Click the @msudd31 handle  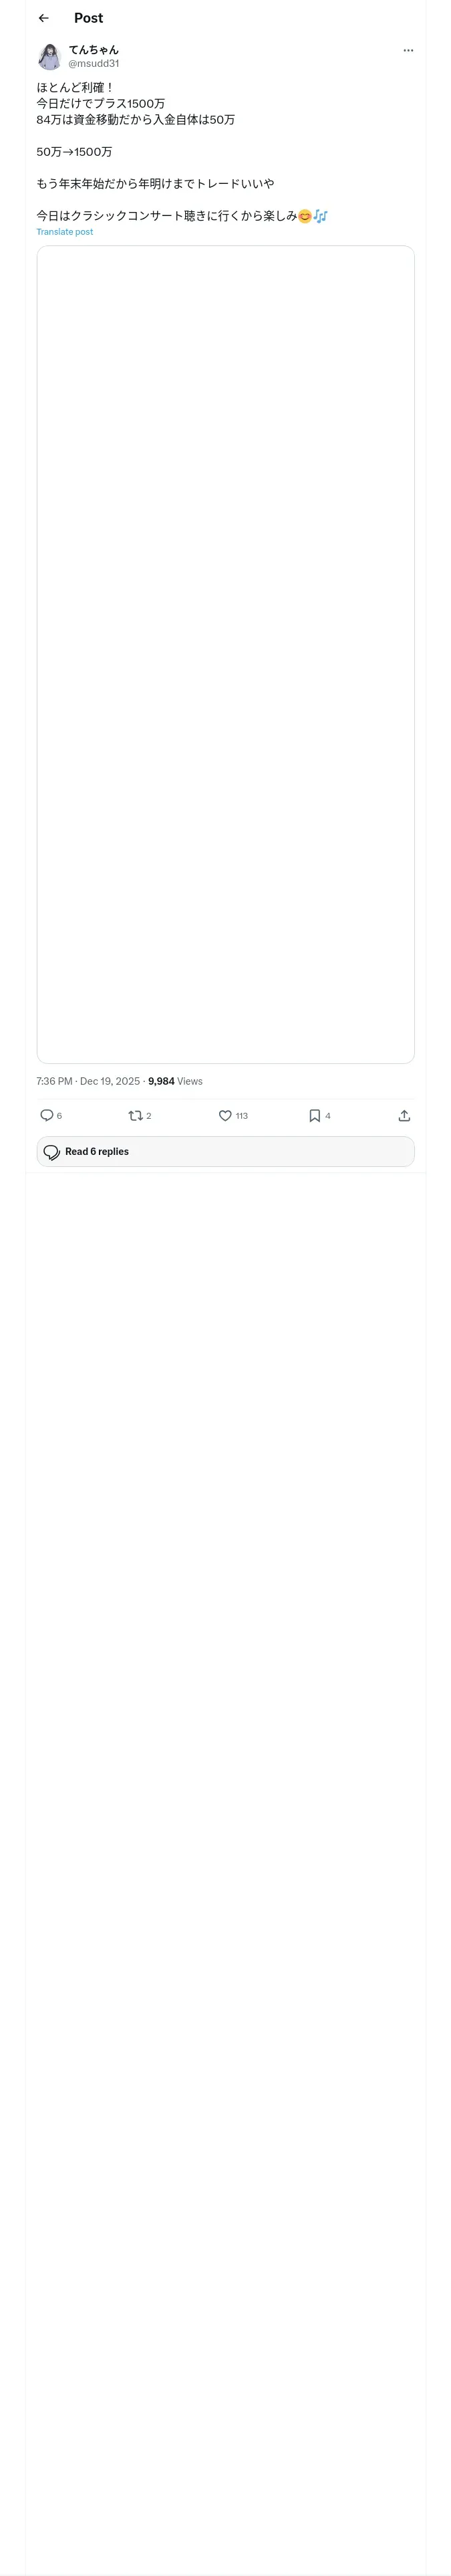tap(93, 63)
